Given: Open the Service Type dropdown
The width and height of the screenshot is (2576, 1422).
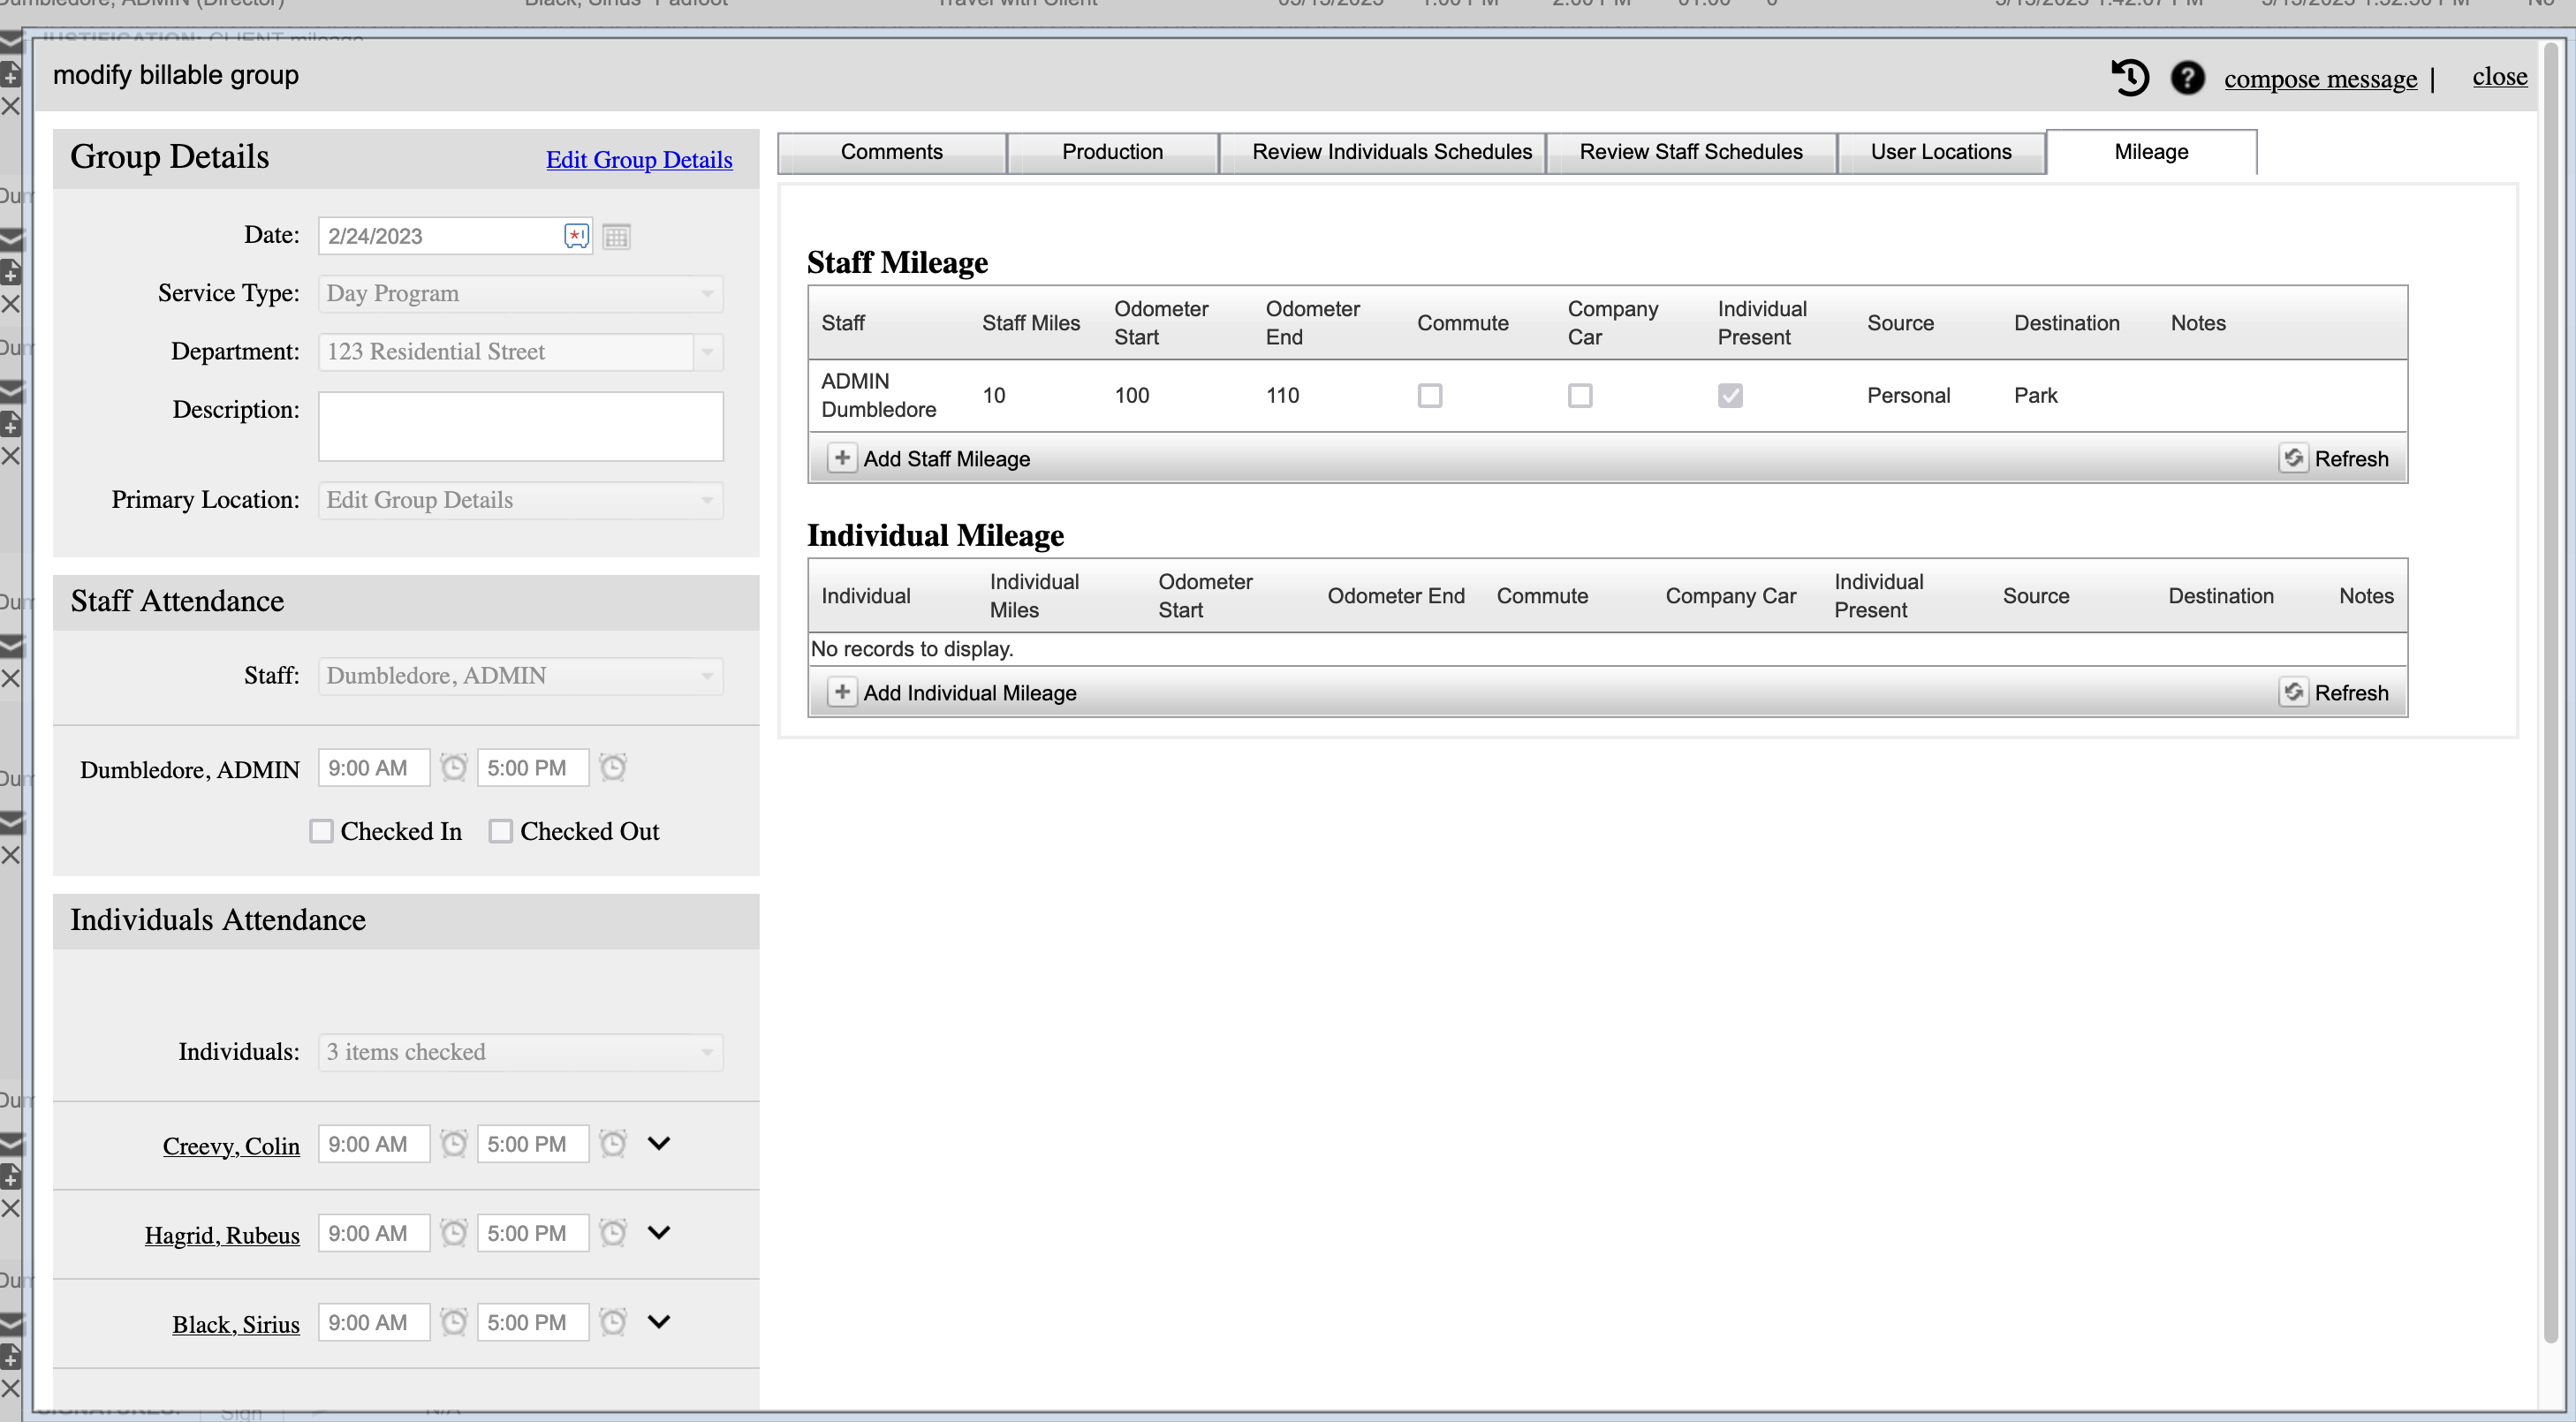Looking at the screenshot, I should 520,294.
